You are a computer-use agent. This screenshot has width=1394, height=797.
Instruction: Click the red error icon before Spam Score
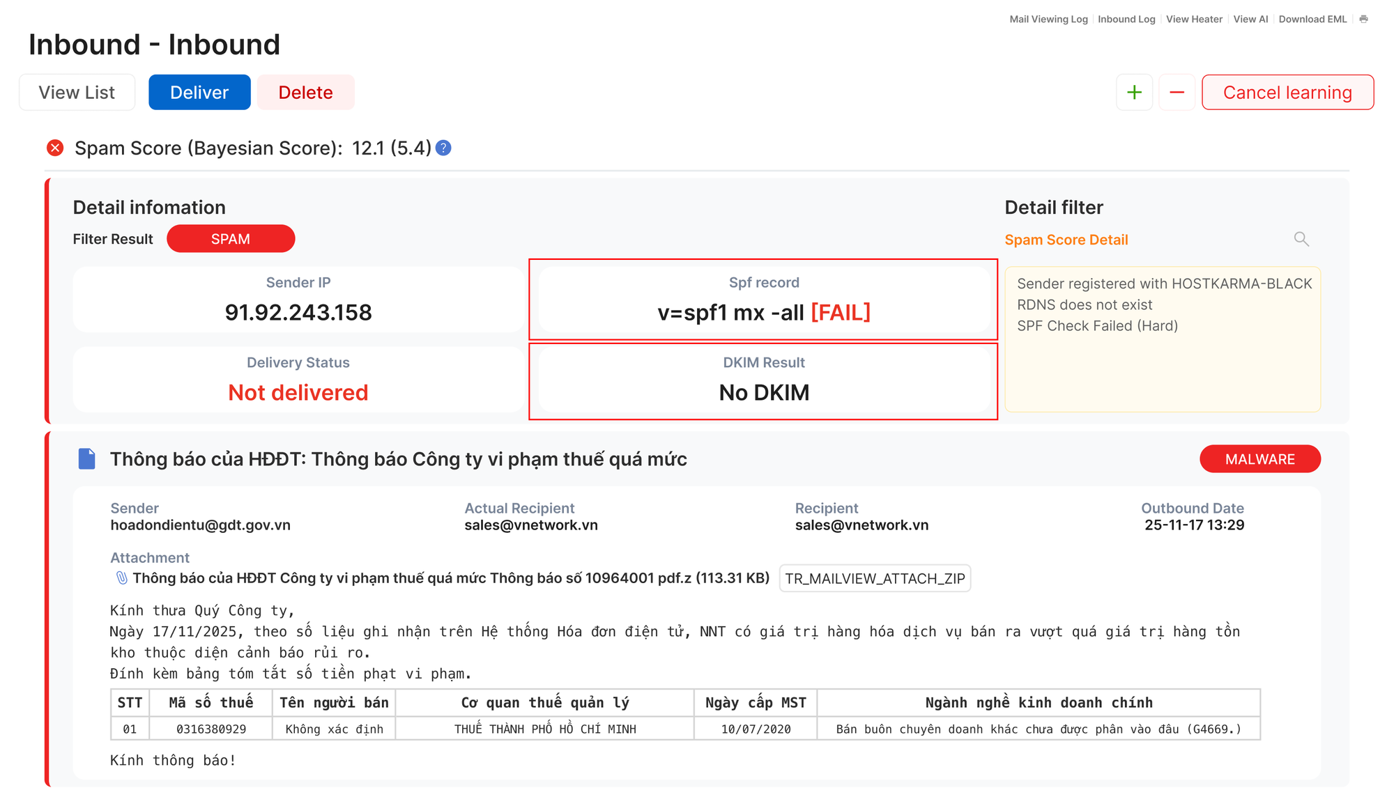pyautogui.click(x=55, y=148)
